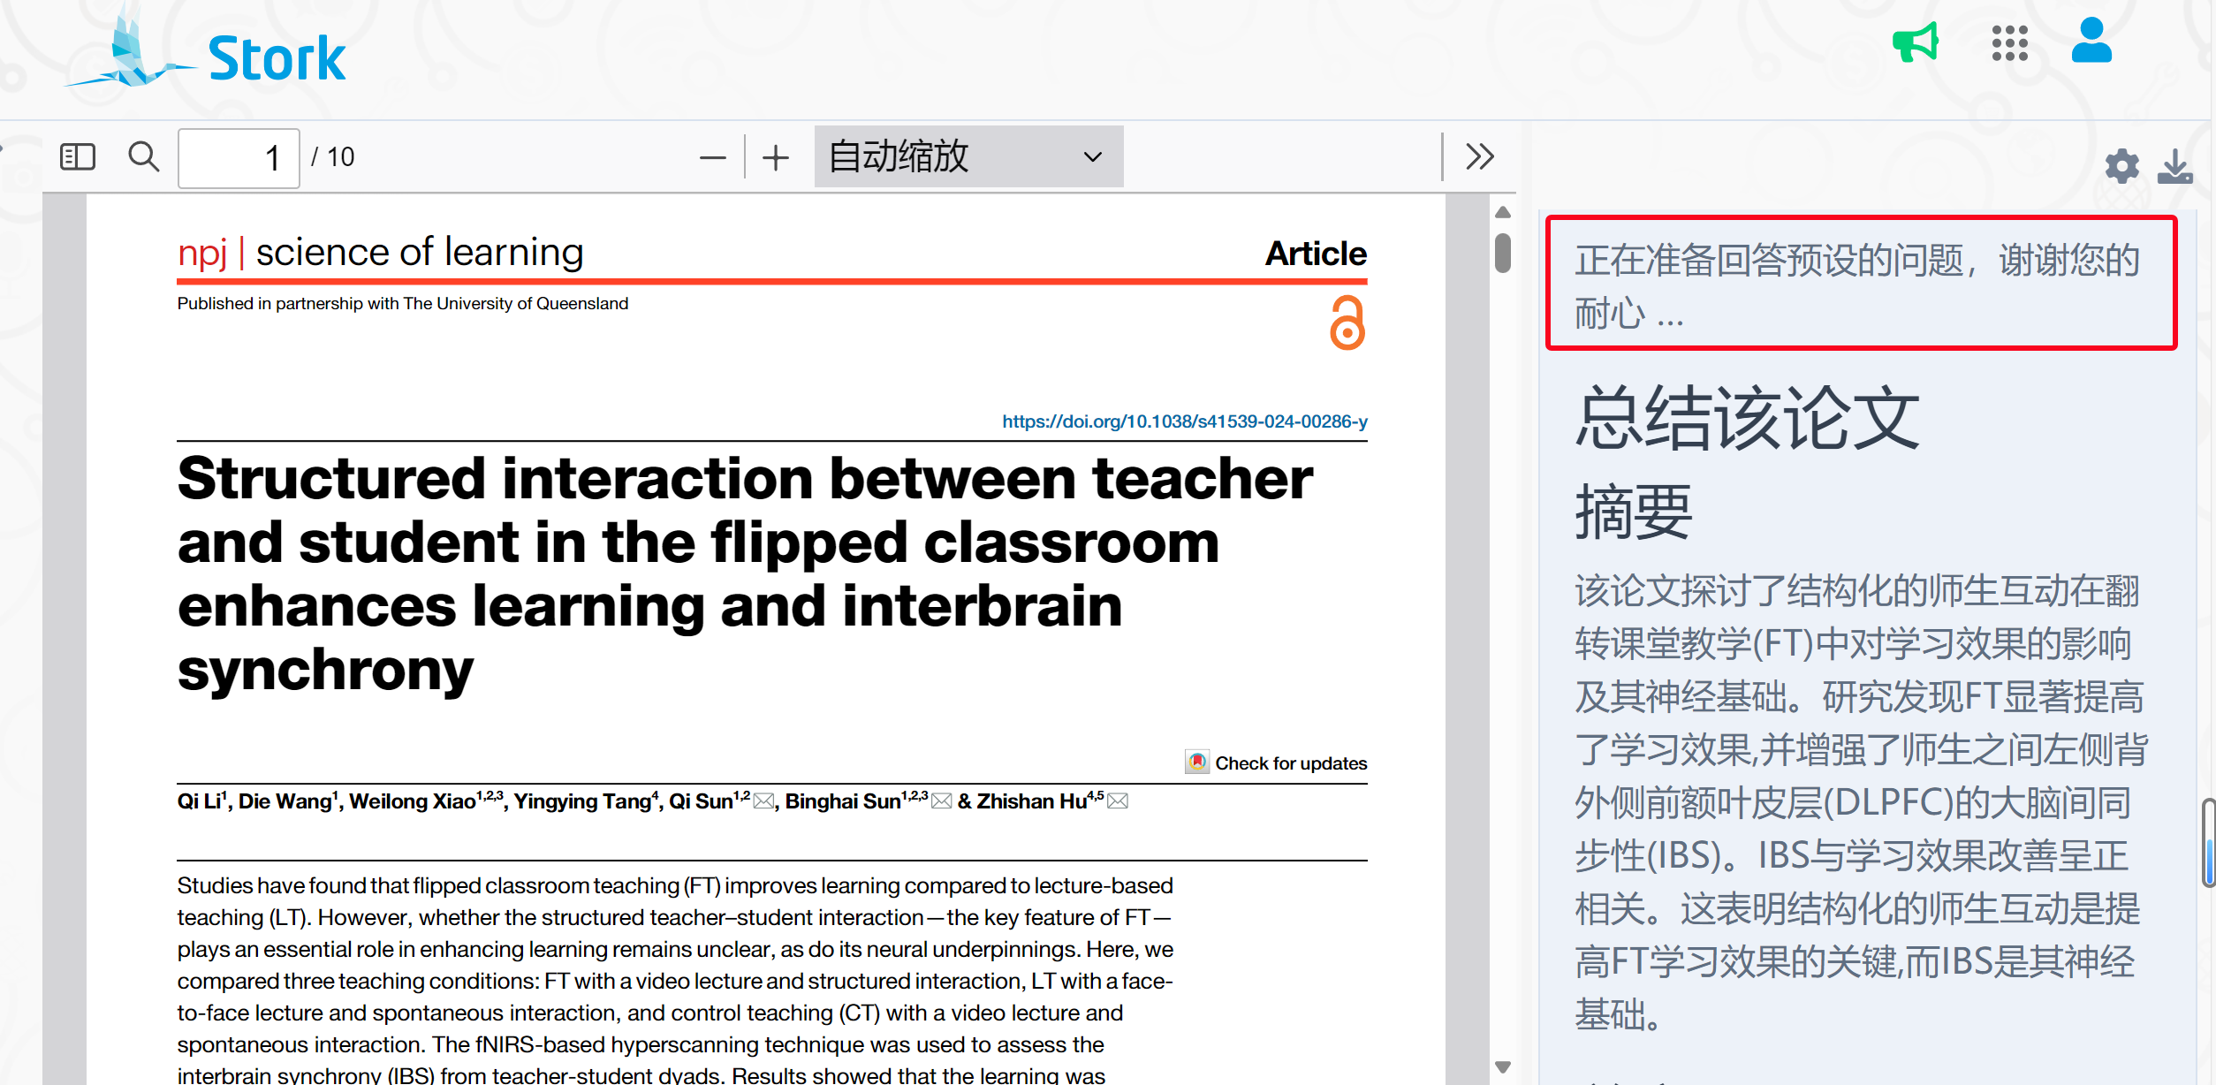2216x1085 pixels.
Task: Click Binghai Sun's email envelope icon
Action: (942, 801)
